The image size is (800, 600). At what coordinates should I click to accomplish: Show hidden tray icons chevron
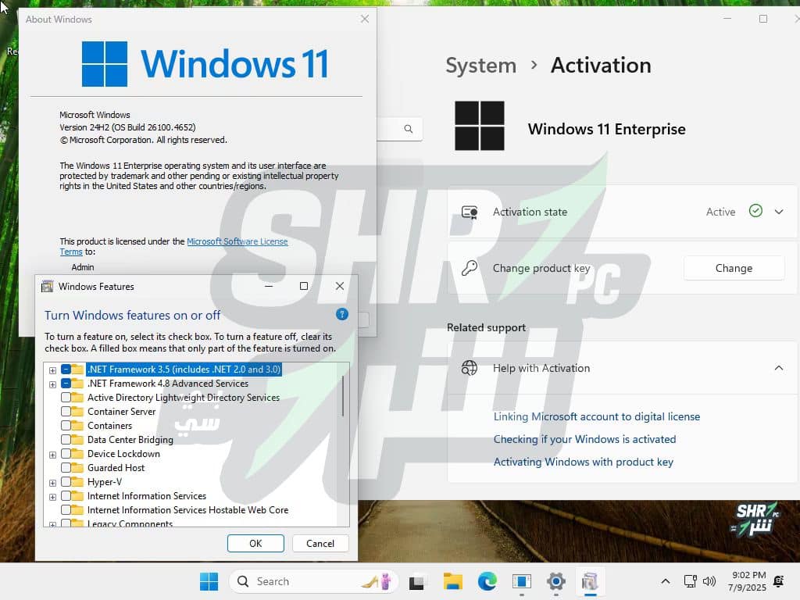coord(666,581)
